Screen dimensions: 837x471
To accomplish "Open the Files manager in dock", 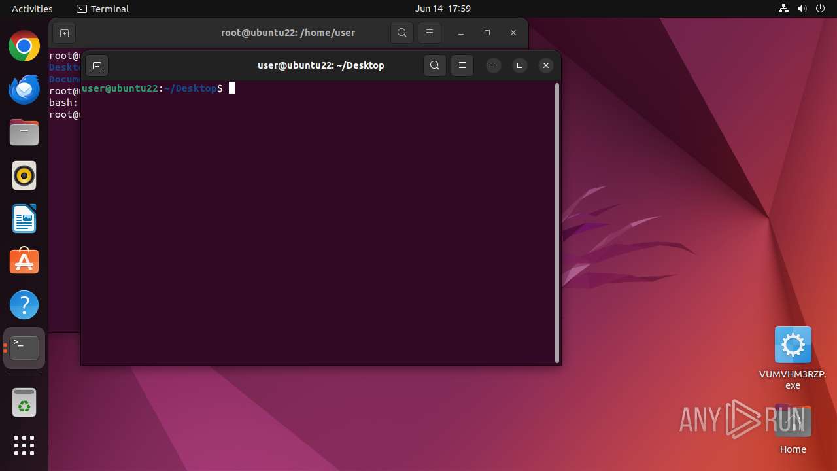I will tap(24, 133).
